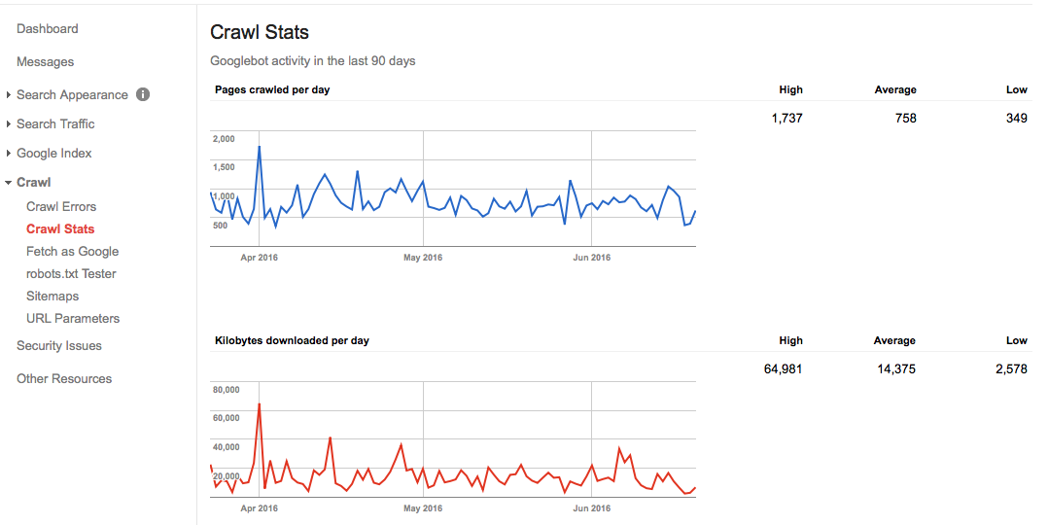Select Crawl Stats in sidebar
1048x525 pixels.
(60, 228)
